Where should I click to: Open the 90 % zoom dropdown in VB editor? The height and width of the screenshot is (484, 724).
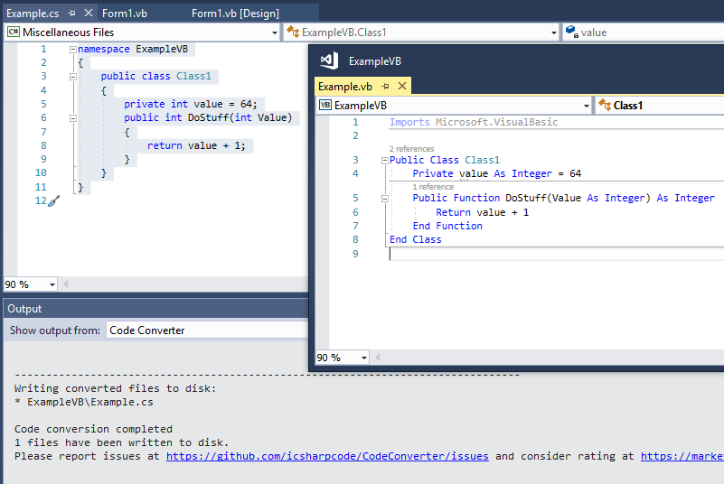coord(364,358)
